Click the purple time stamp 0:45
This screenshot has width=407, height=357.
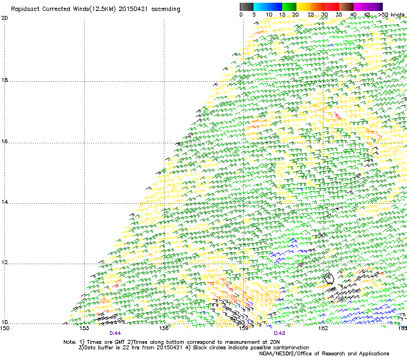click(x=279, y=333)
